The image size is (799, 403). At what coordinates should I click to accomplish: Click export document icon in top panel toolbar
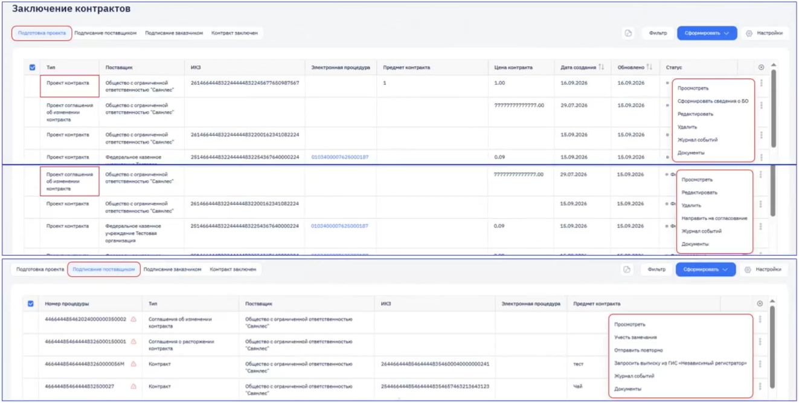(628, 33)
